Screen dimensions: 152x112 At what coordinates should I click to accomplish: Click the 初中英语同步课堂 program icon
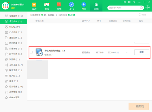39,52
